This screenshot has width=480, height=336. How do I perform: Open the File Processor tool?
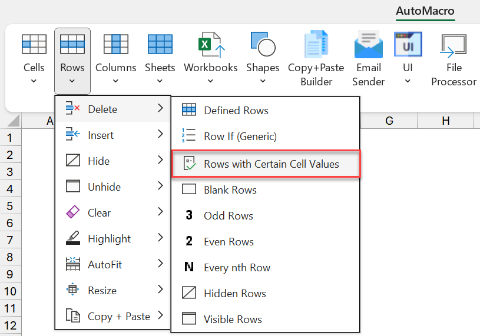(x=453, y=60)
